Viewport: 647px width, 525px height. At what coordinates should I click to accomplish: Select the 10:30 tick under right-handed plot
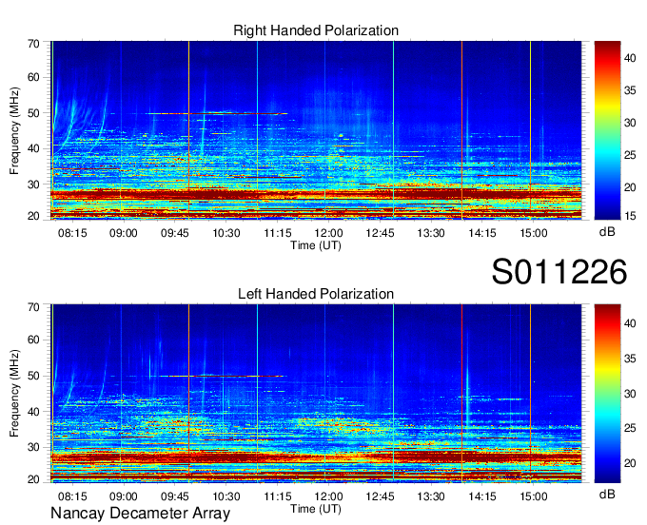coord(226,233)
